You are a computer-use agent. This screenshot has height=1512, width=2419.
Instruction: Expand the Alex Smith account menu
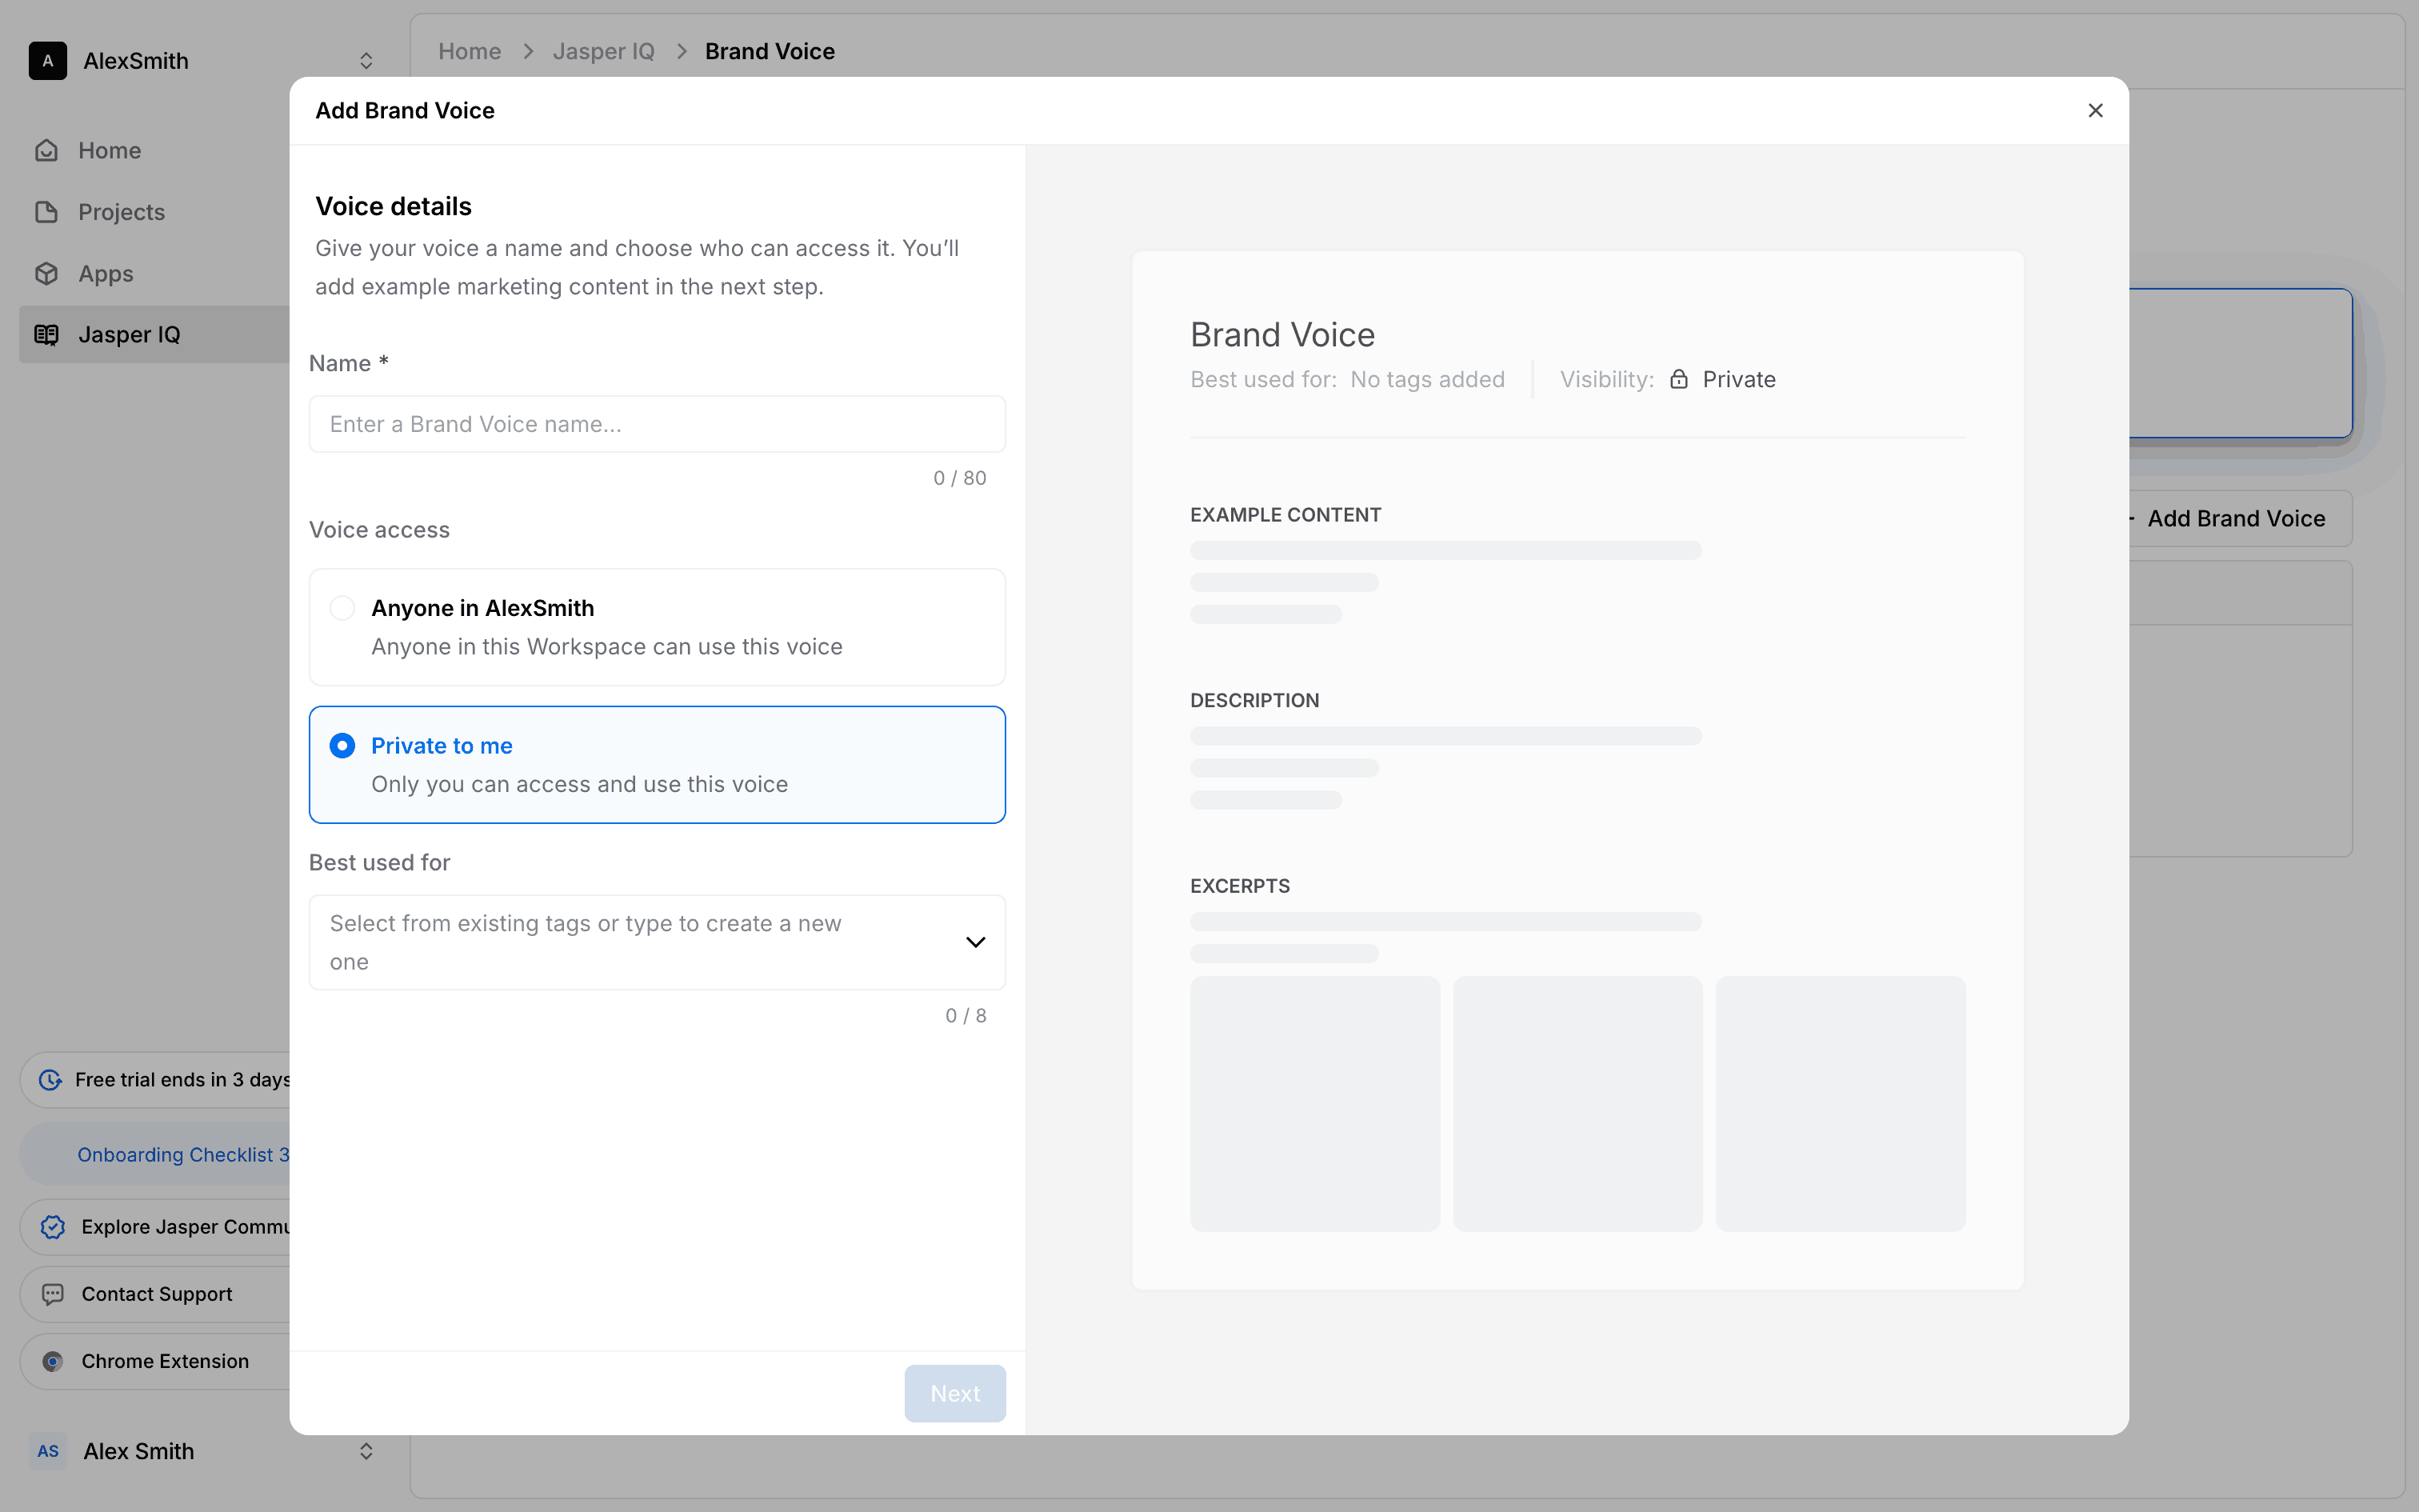366,1451
